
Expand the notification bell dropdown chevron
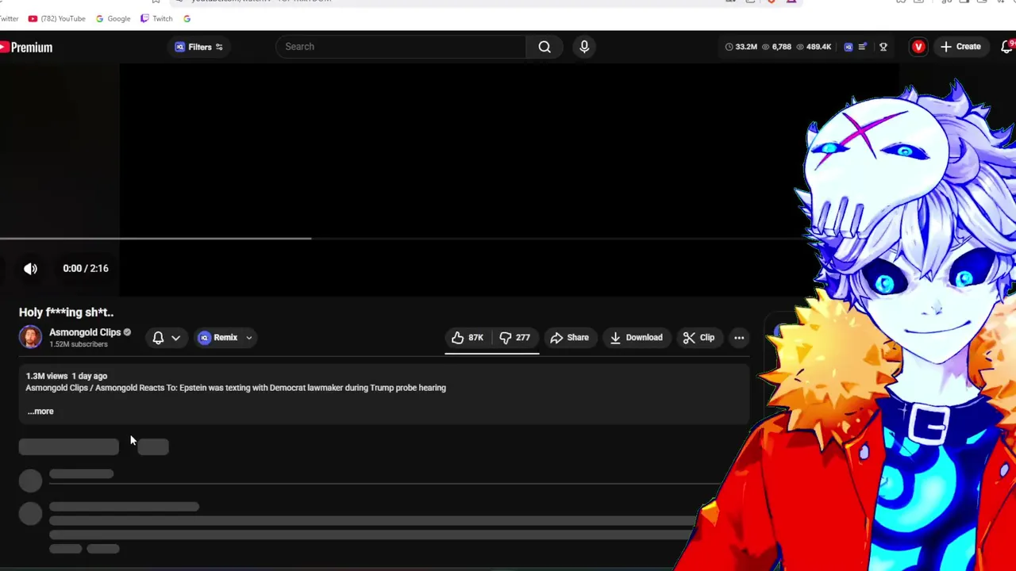tap(175, 338)
